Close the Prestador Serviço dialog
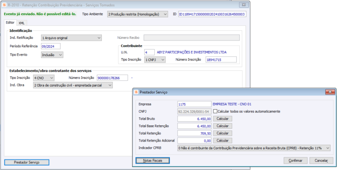Viewport: 338px width, 170px height. (330, 92)
